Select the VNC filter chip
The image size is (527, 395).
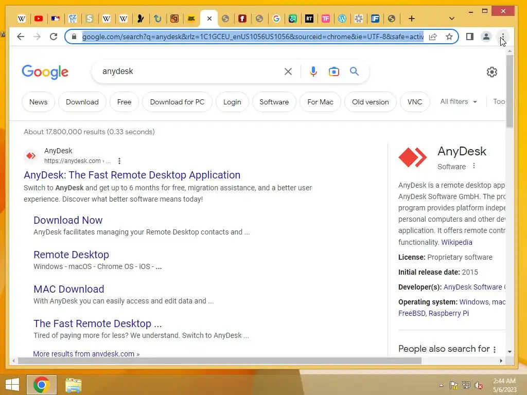[x=415, y=102]
